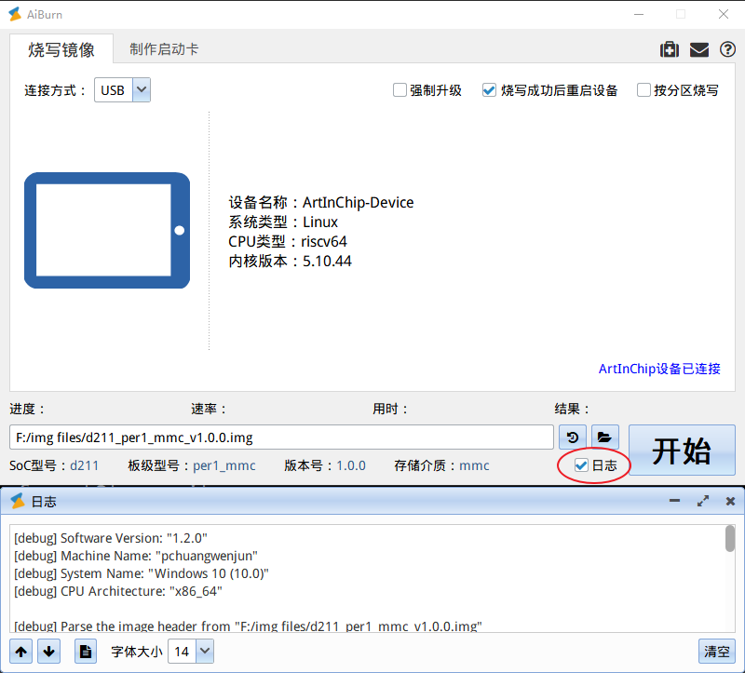The width and height of the screenshot is (745, 673).
Task: Open the feedback mail icon
Action: tap(698, 49)
